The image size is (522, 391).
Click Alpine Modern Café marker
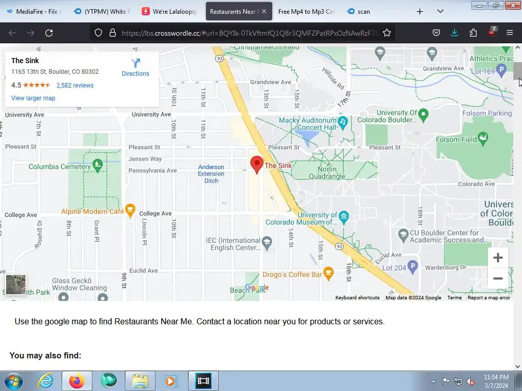tap(130, 210)
